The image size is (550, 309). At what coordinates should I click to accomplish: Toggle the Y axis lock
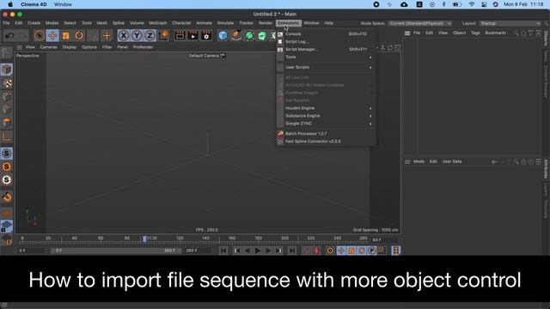click(x=137, y=36)
